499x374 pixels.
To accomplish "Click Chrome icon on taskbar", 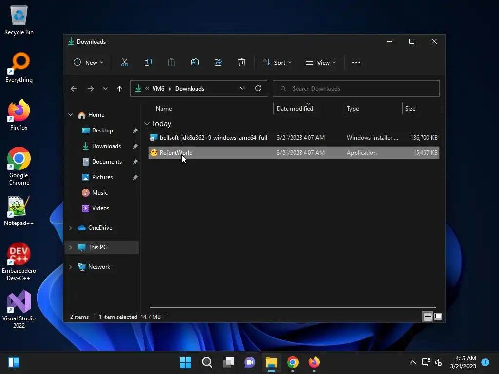I will click(293, 362).
